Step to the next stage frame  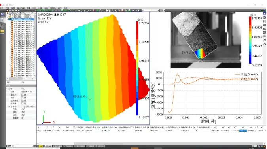click(x=139, y=11)
